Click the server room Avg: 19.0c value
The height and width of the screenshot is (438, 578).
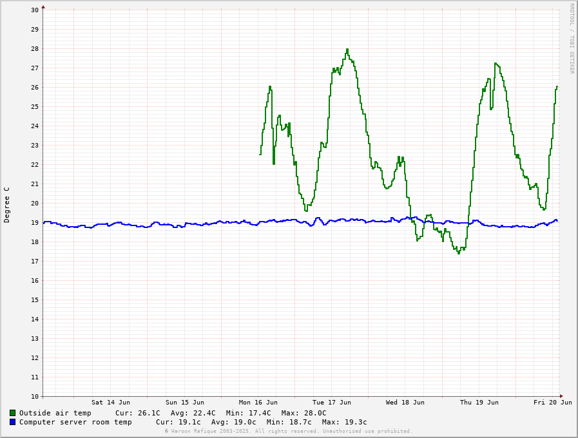(x=233, y=422)
